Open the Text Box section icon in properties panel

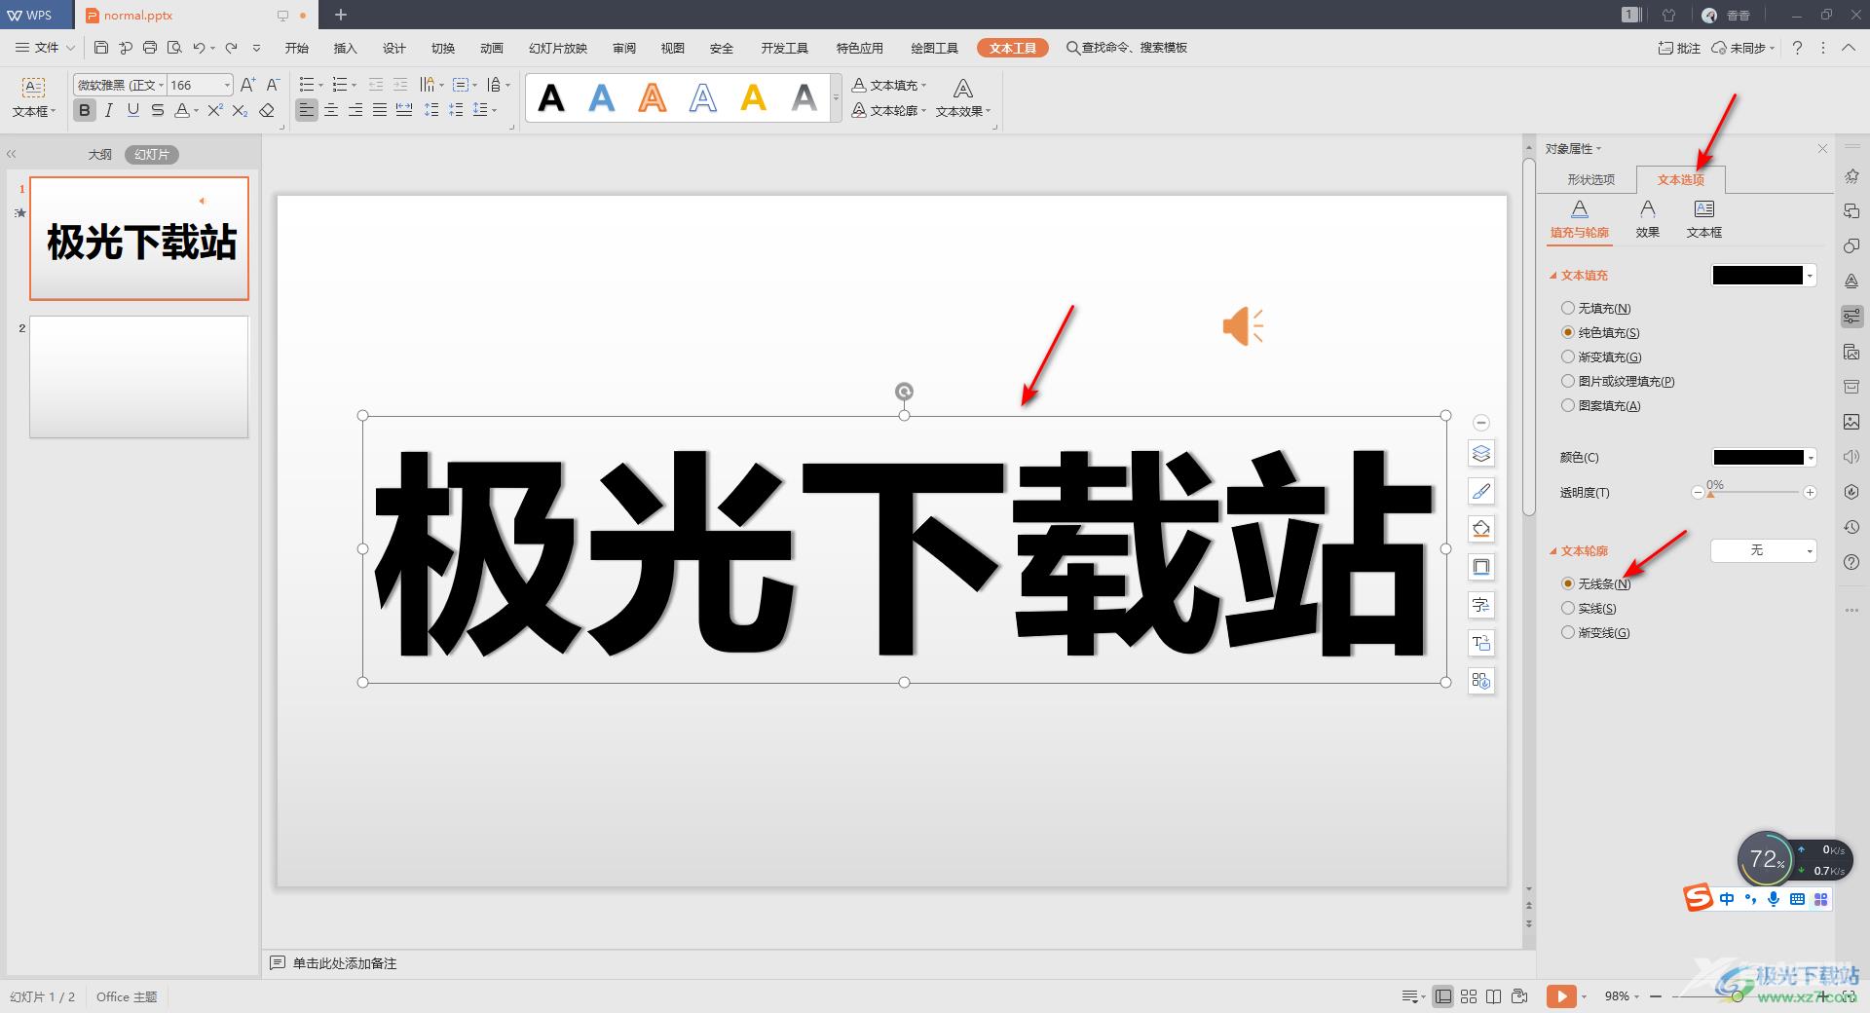point(1703,219)
